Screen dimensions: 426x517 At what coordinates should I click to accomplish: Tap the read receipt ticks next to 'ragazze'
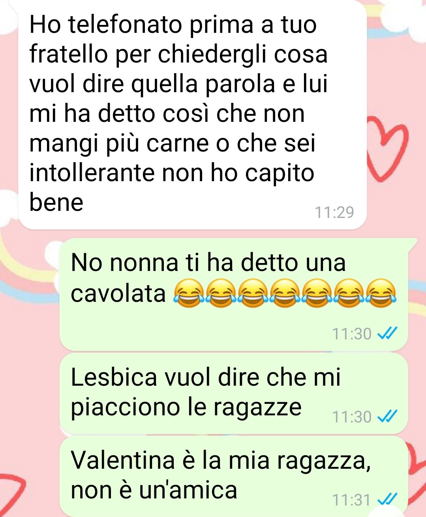387,417
